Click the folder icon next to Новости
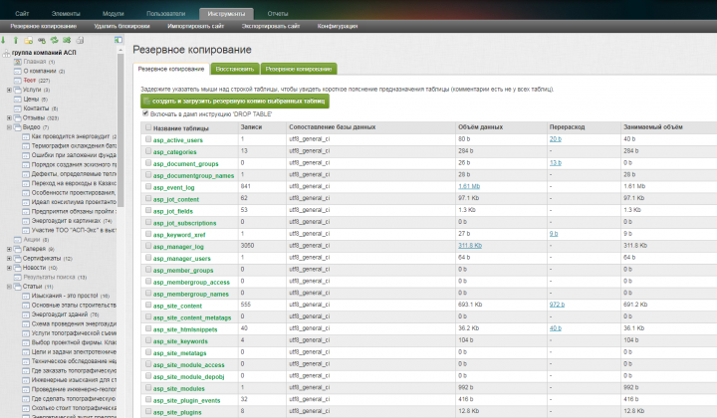This screenshot has height=418, width=717. [17, 268]
